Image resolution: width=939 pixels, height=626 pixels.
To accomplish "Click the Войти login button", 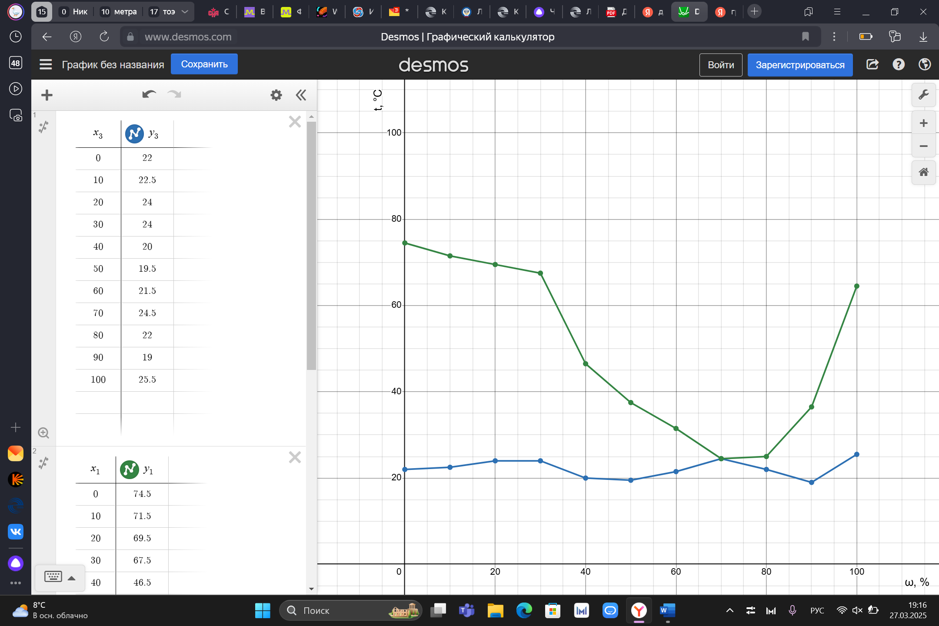I will [721, 65].
